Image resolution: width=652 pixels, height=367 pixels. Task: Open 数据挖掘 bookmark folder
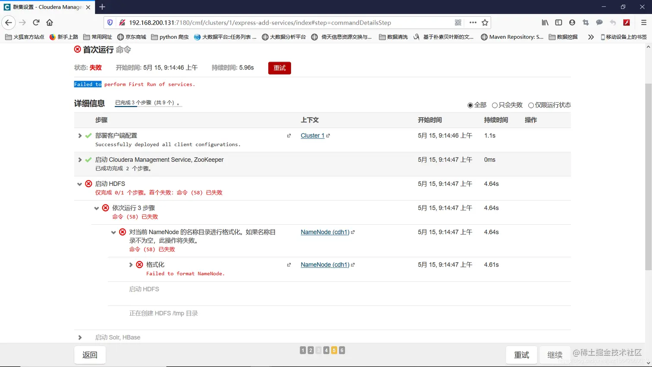pyautogui.click(x=563, y=37)
